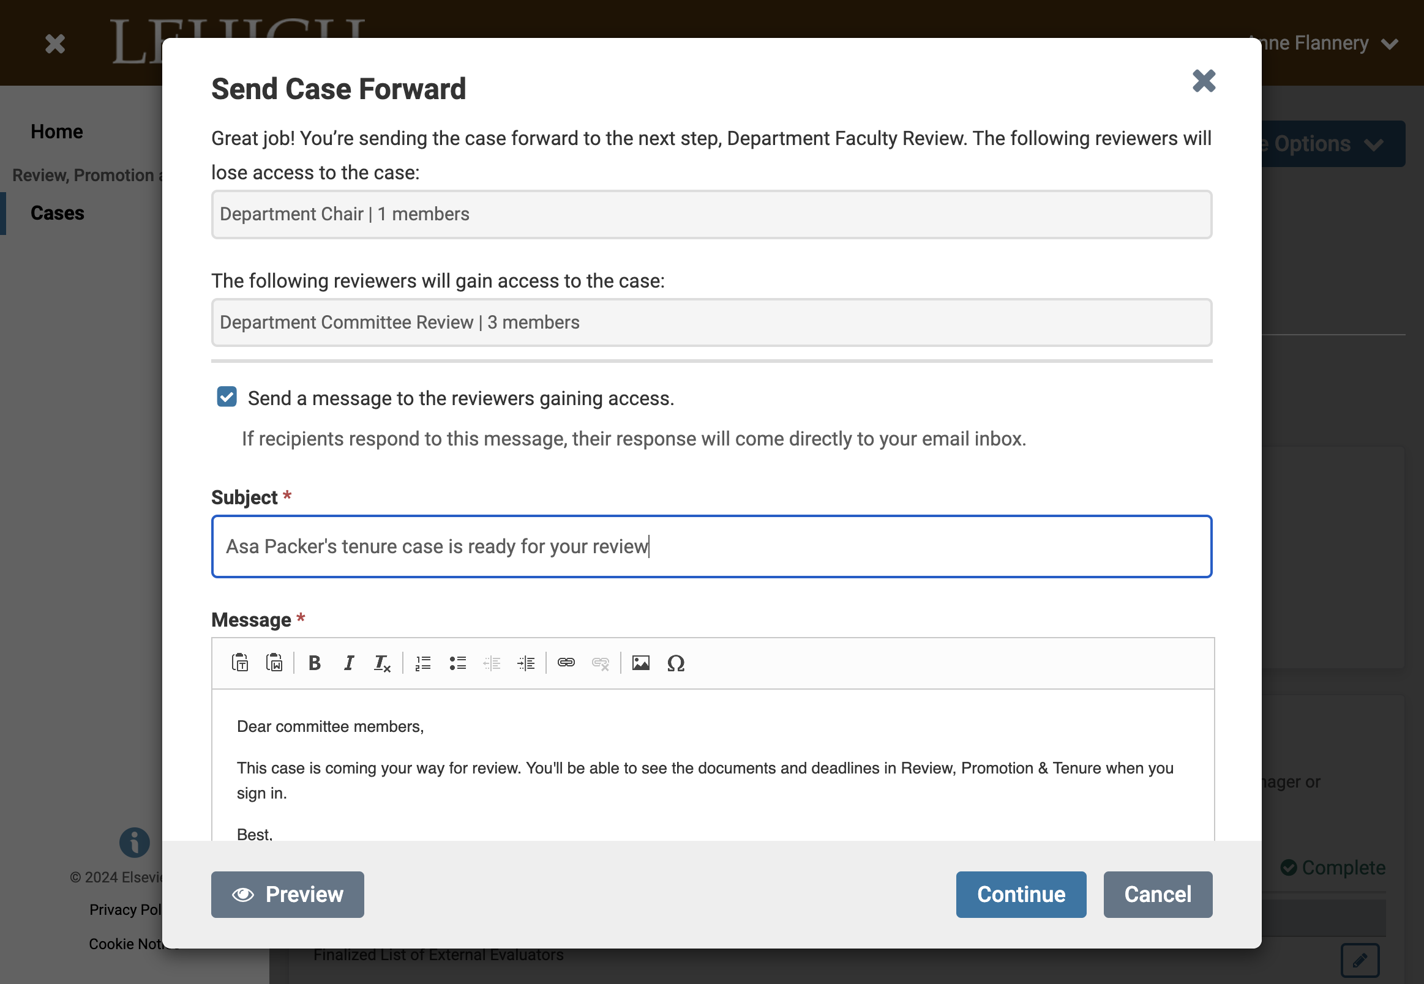Open the special character Omega tool
This screenshot has width=1424, height=984.
pos(676,663)
